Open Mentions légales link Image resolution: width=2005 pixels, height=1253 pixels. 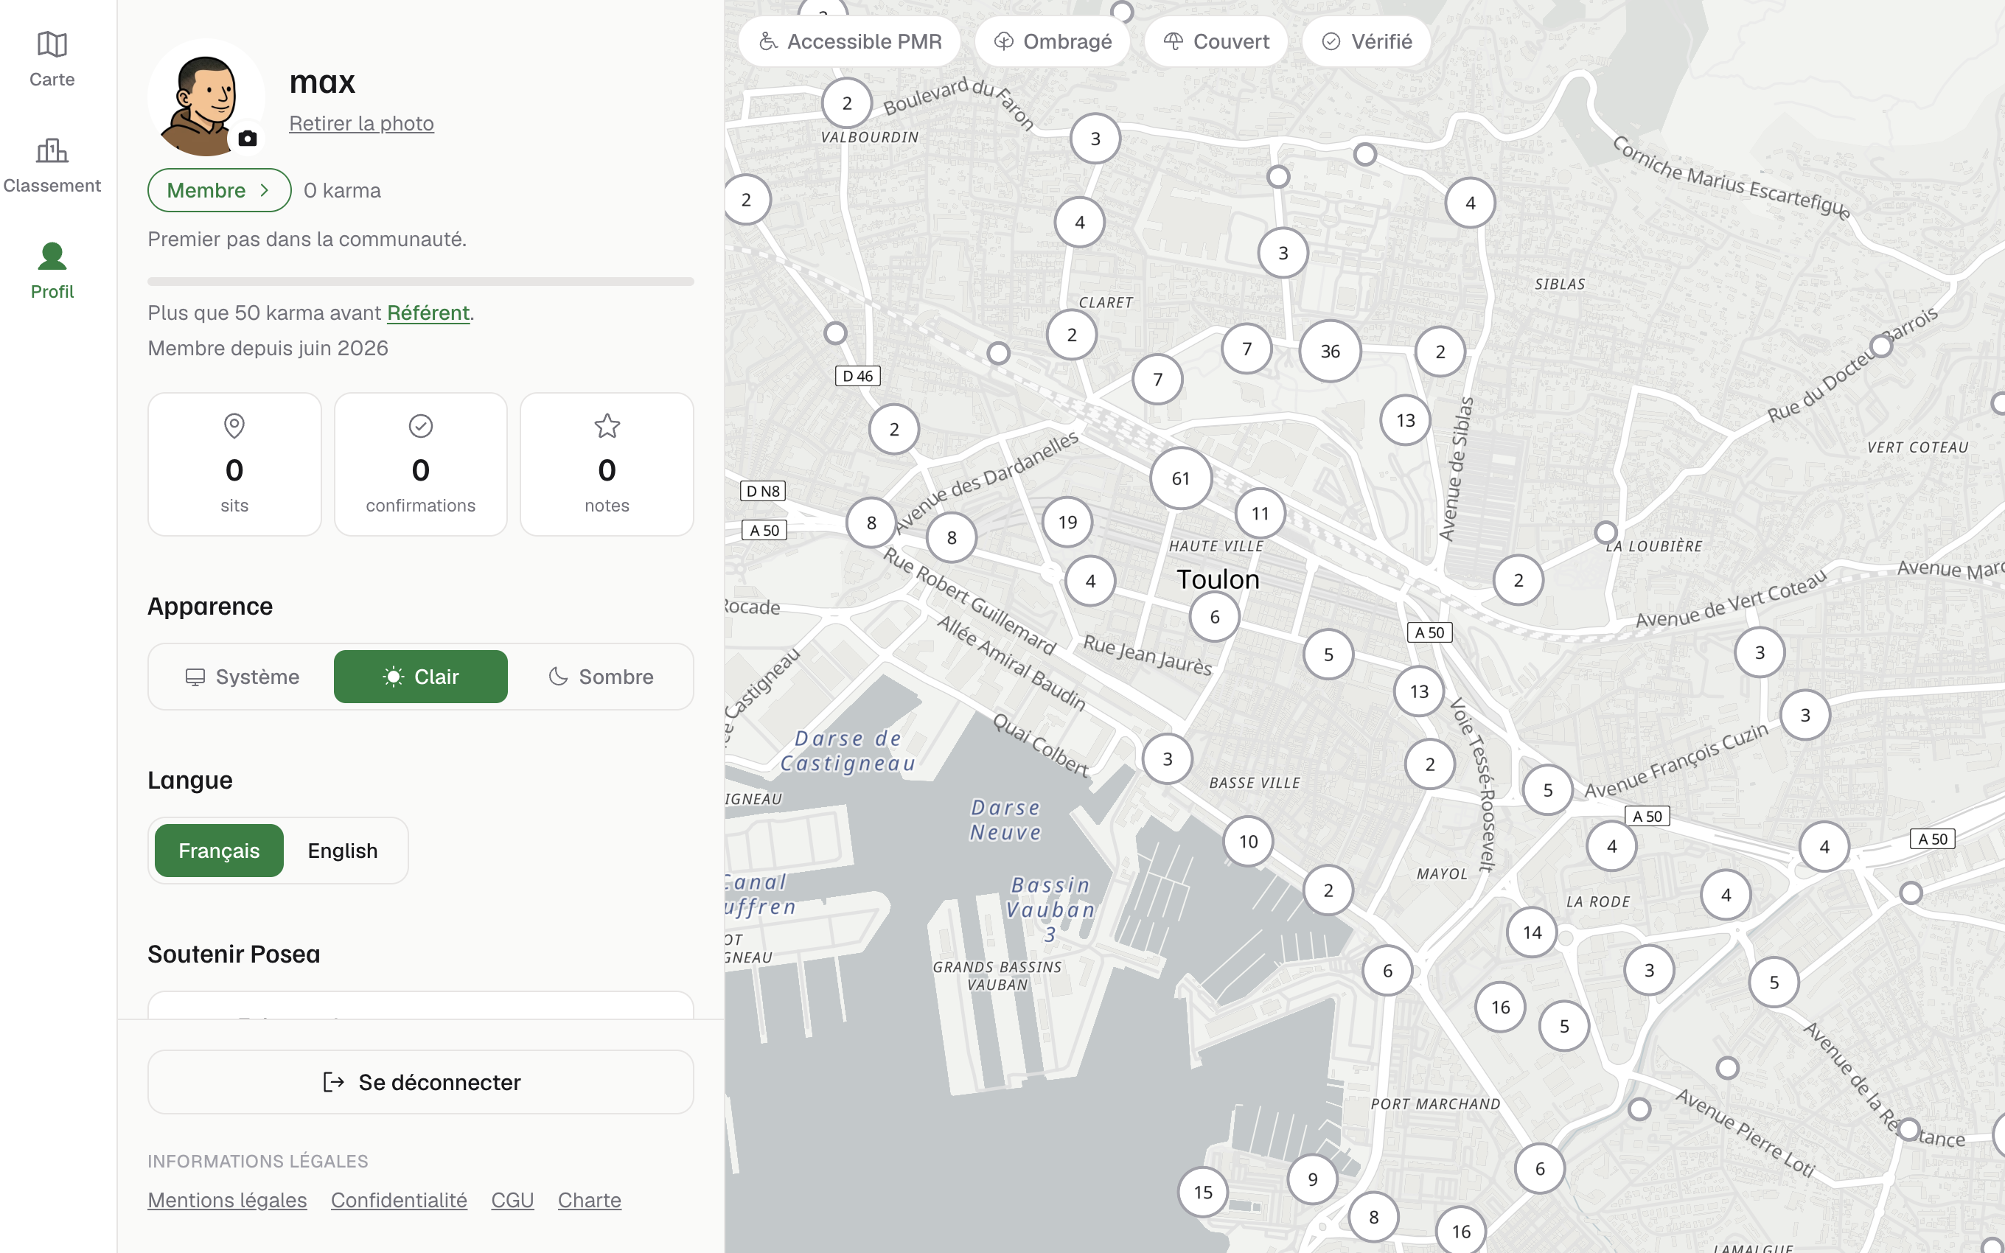pyautogui.click(x=227, y=1200)
